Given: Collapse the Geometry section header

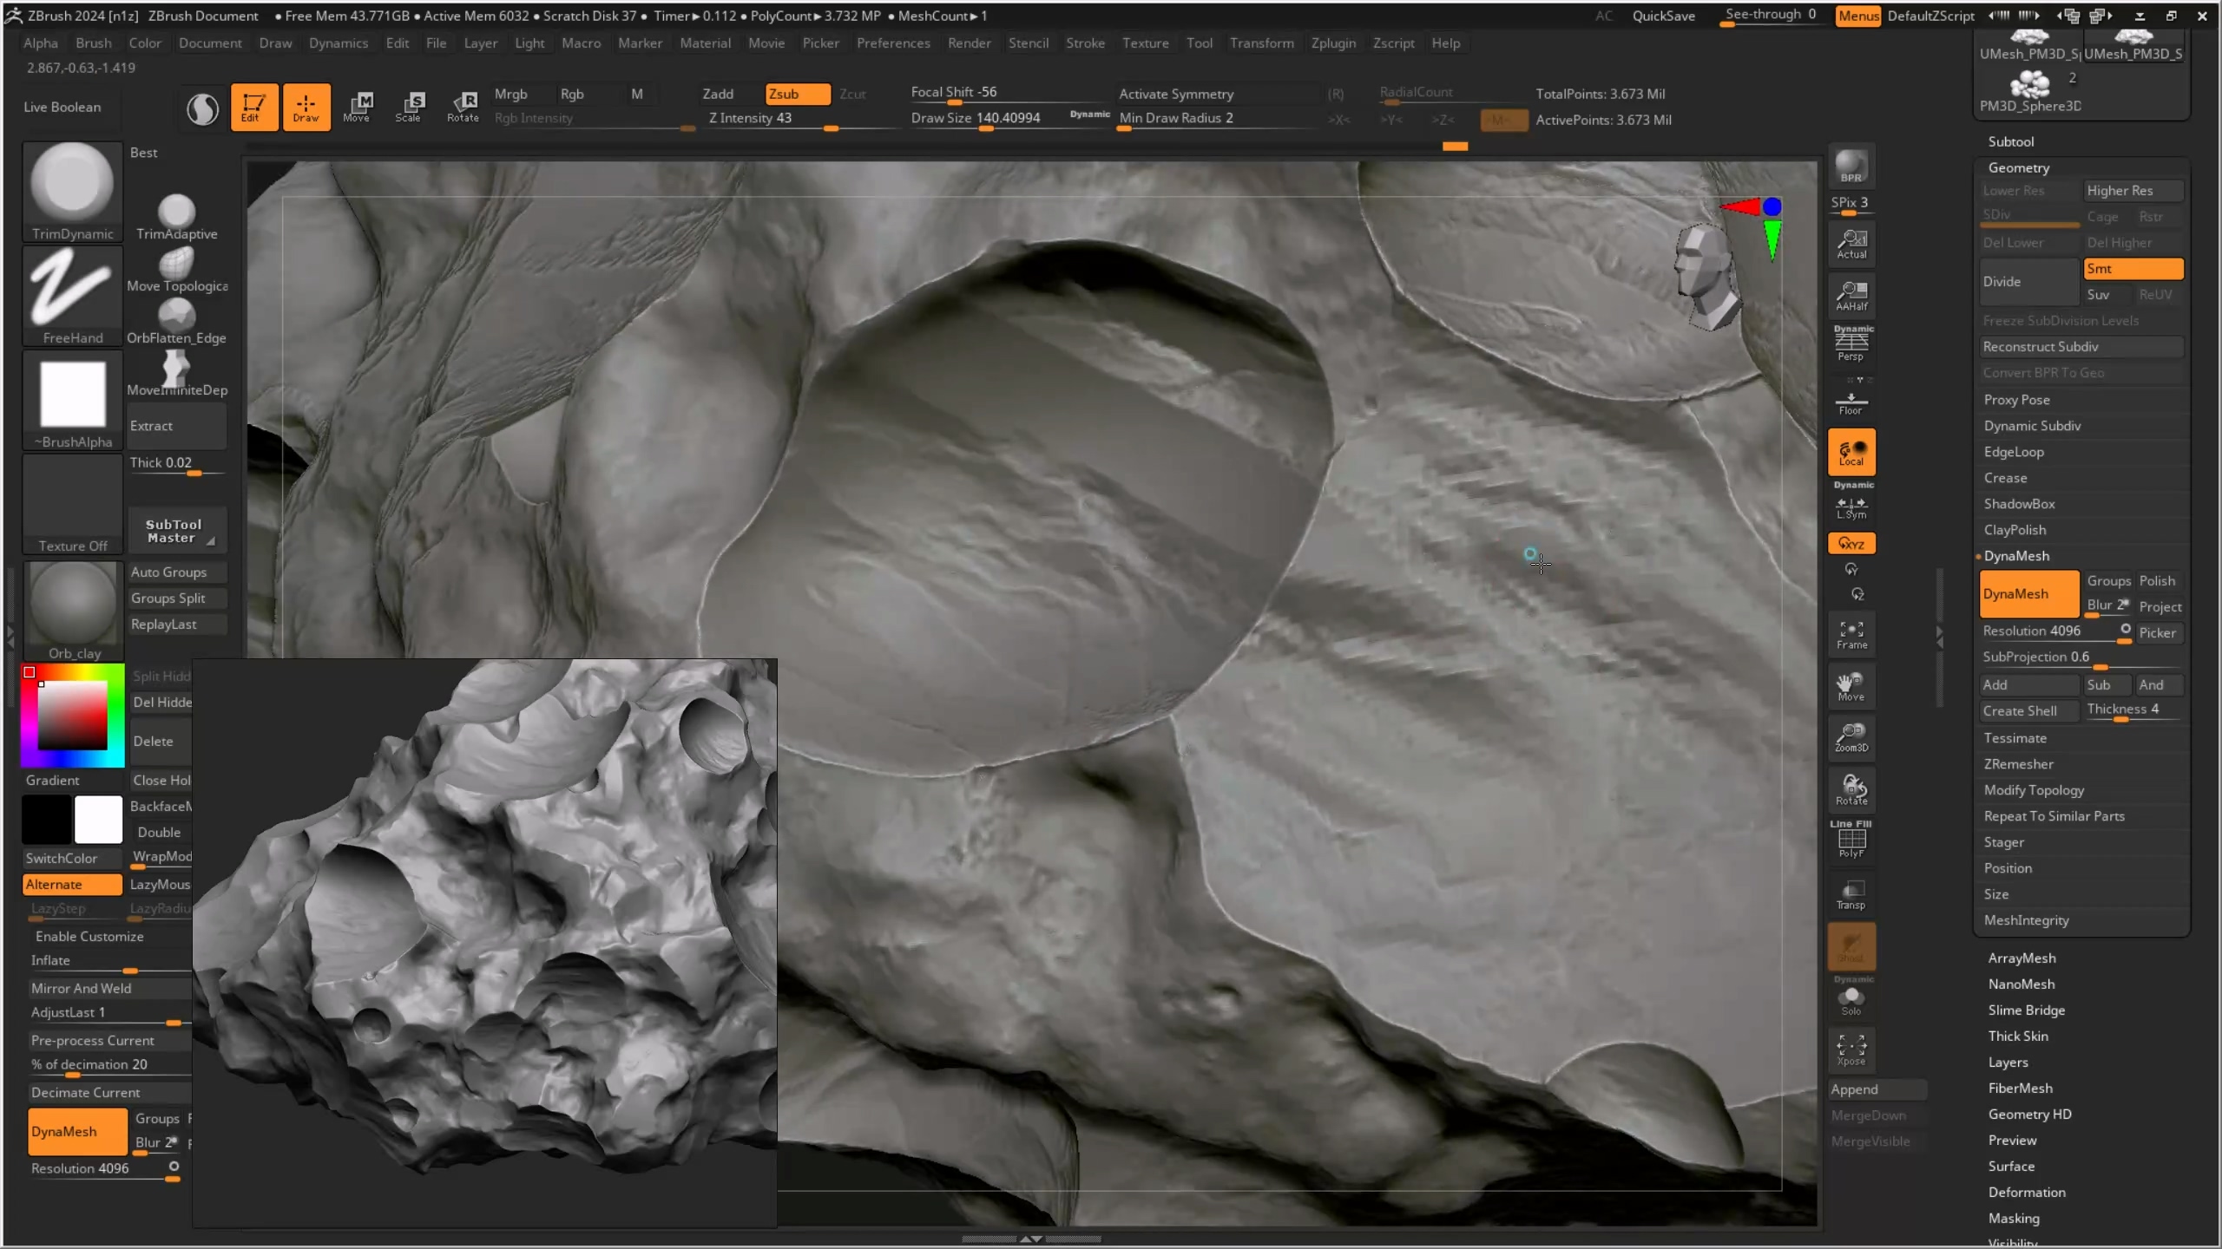Looking at the screenshot, I should [2018, 167].
